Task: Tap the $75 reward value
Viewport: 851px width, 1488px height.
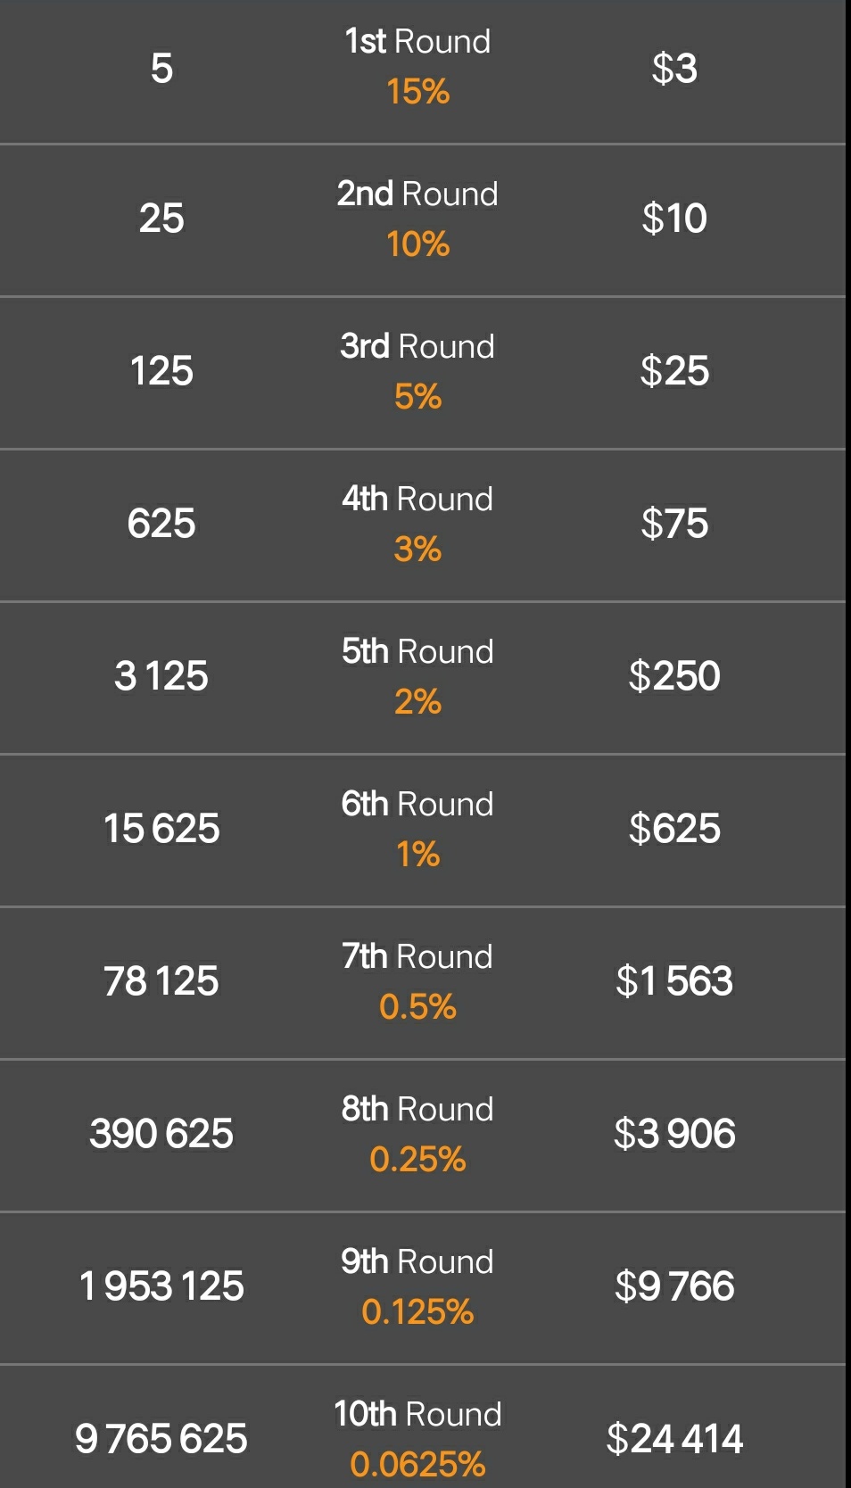Action: (x=674, y=524)
